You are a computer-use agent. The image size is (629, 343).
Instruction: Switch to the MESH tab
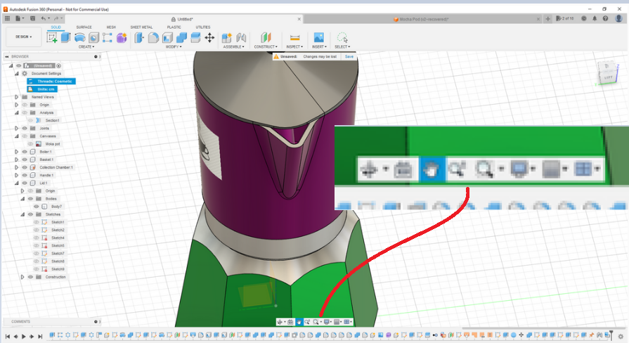click(111, 27)
